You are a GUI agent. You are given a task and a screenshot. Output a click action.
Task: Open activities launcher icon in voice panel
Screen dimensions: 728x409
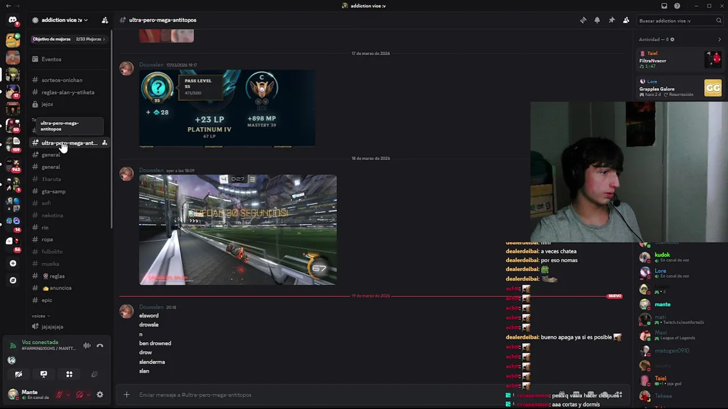coord(69,374)
